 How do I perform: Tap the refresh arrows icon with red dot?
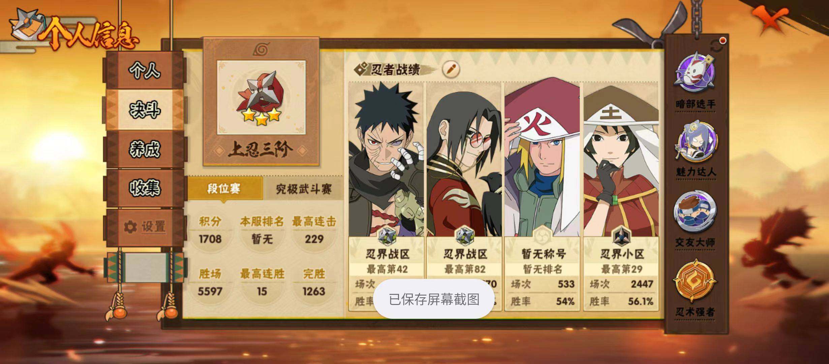click(x=717, y=45)
